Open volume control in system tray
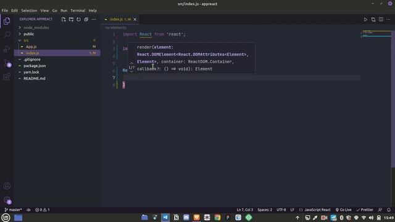Screen dimensions: 395x222 (371, 218)
